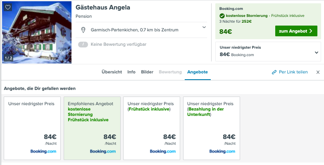Select the Empfohlenes Angebot offer card
Image resolution: width=324 pixels, height=165 pixels.
pyautogui.click(x=92, y=128)
